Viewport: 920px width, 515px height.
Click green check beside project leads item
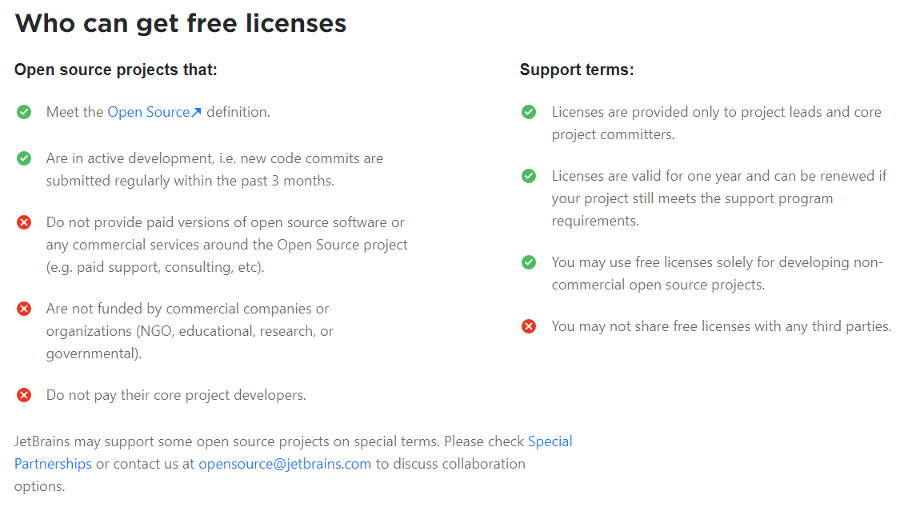click(529, 112)
